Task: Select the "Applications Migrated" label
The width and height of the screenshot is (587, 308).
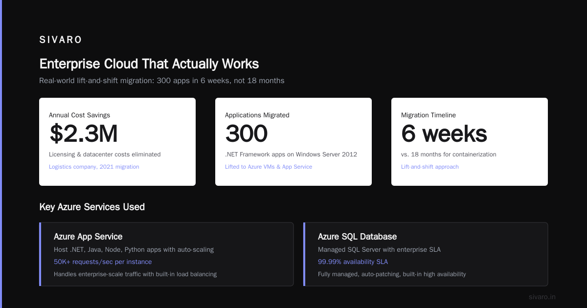Action: (x=257, y=115)
